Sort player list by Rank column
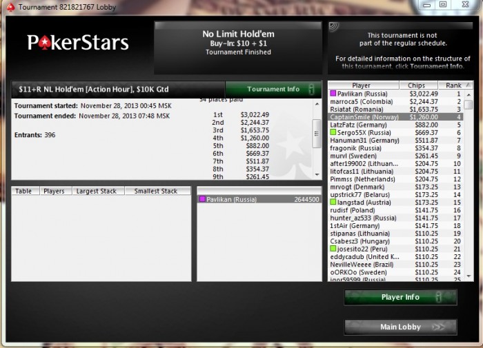 point(455,85)
